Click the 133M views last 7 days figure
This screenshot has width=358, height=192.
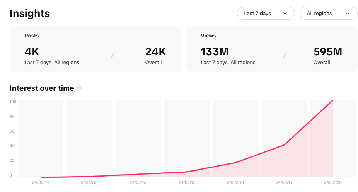[x=215, y=52]
